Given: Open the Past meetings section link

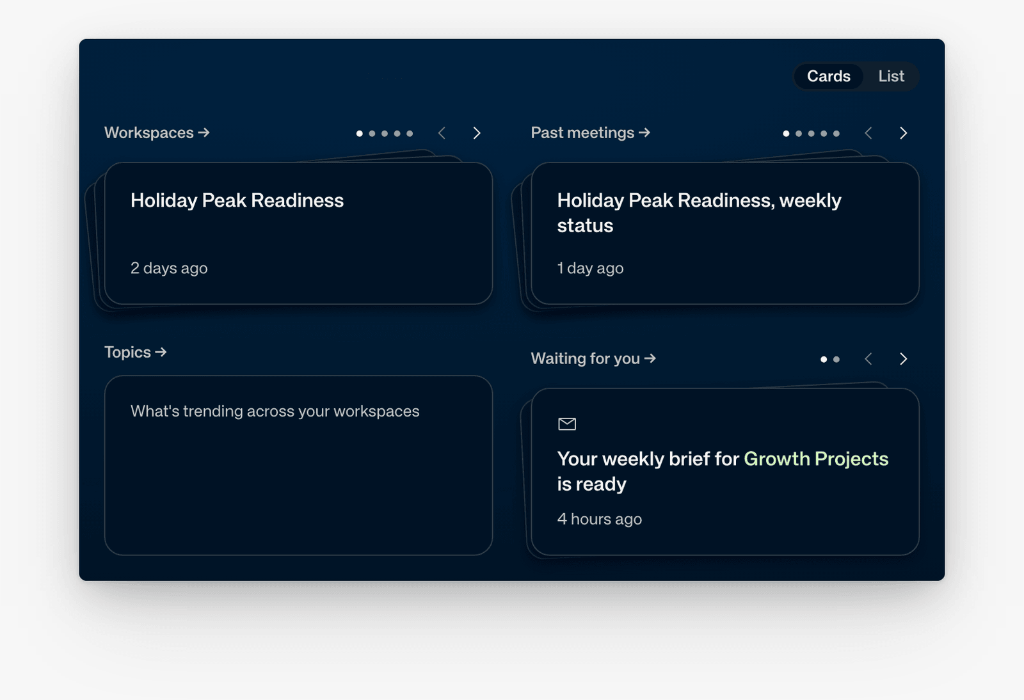Looking at the screenshot, I should (590, 132).
